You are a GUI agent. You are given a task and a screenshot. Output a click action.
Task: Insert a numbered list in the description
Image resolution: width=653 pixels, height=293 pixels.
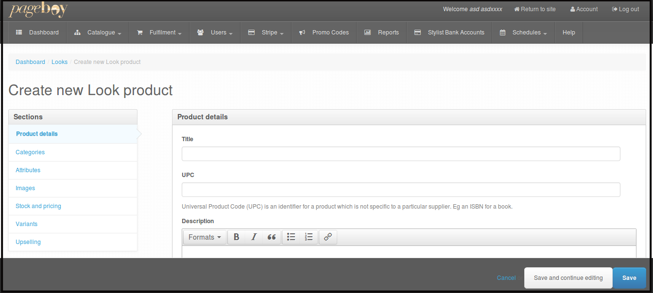pyautogui.click(x=309, y=237)
